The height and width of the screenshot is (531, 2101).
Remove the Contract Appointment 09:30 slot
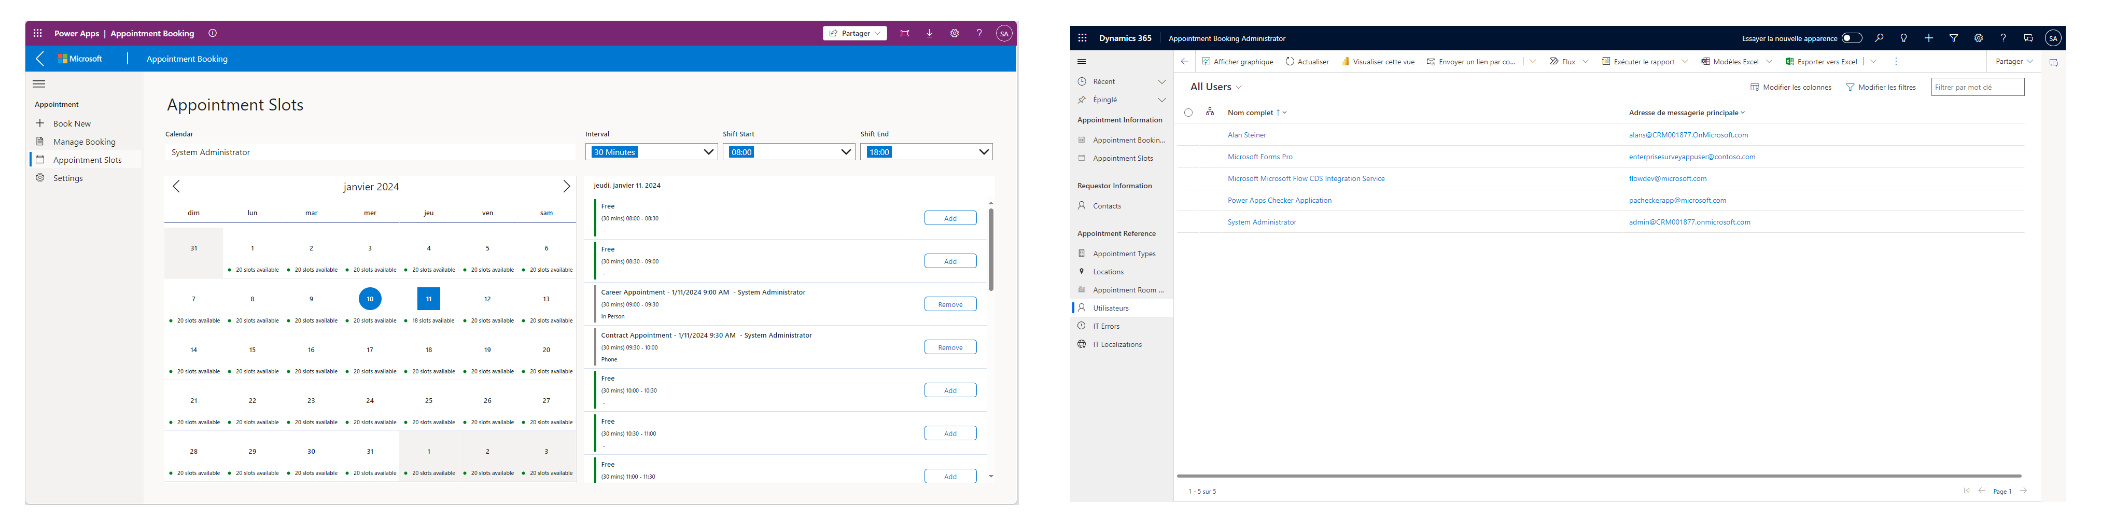coord(950,347)
